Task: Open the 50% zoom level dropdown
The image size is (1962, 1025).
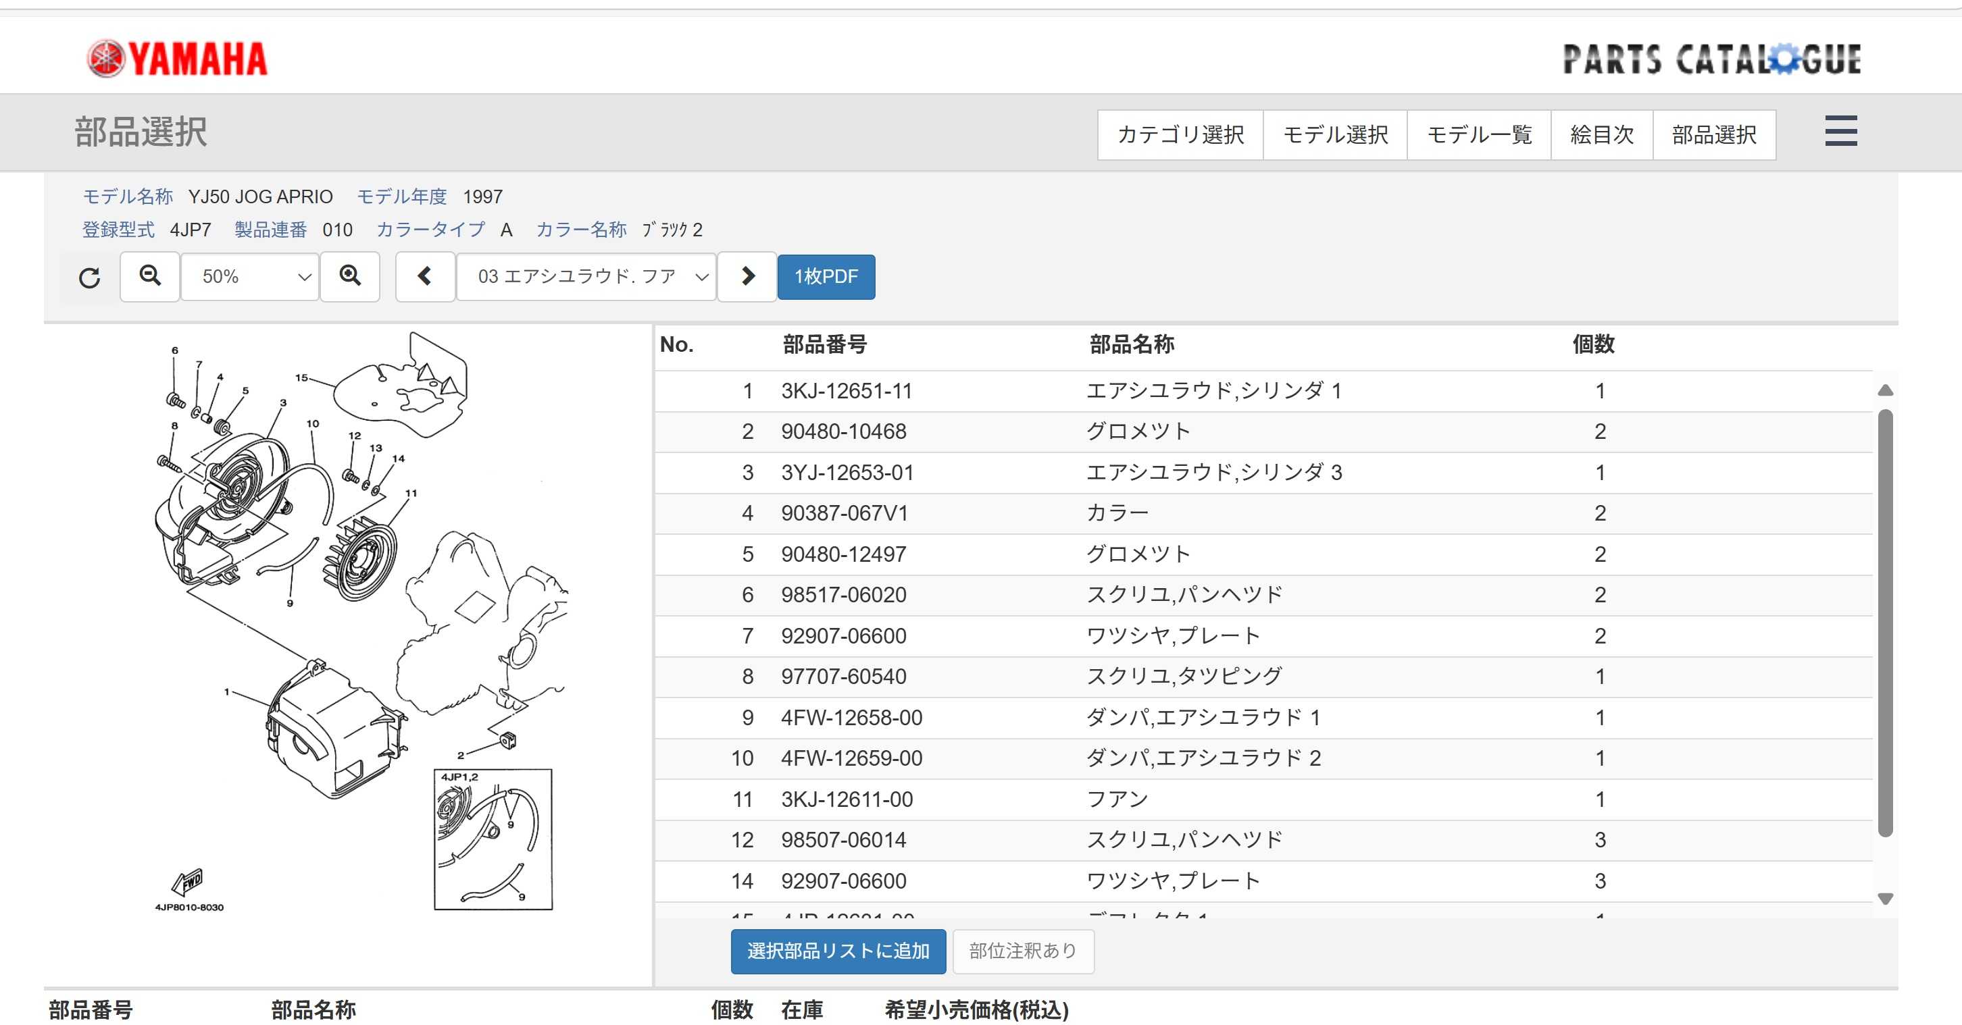Action: (250, 277)
